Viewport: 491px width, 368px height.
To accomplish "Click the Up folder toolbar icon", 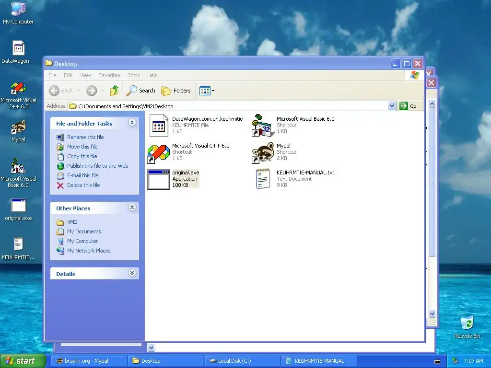I will (x=114, y=91).
